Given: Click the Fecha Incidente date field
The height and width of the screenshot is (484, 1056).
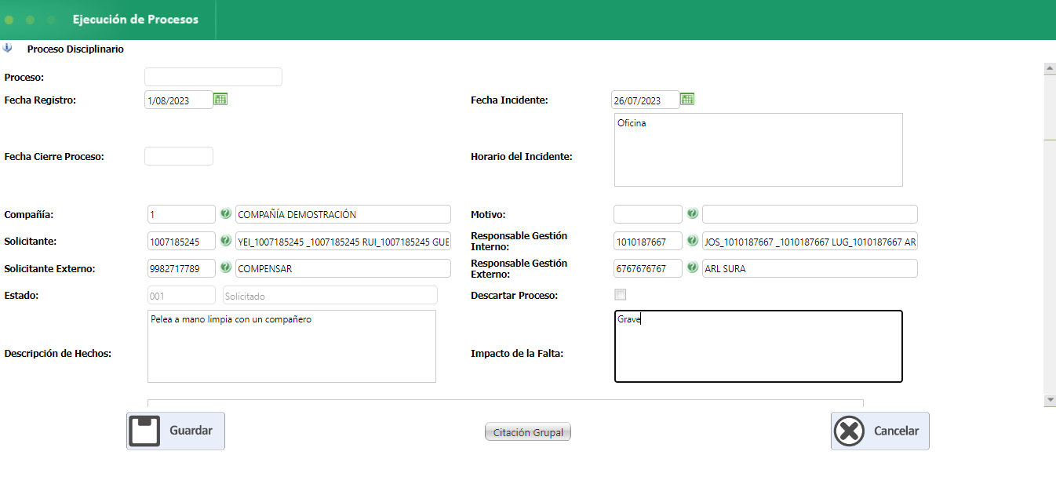Looking at the screenshot, I should [646, 100].
